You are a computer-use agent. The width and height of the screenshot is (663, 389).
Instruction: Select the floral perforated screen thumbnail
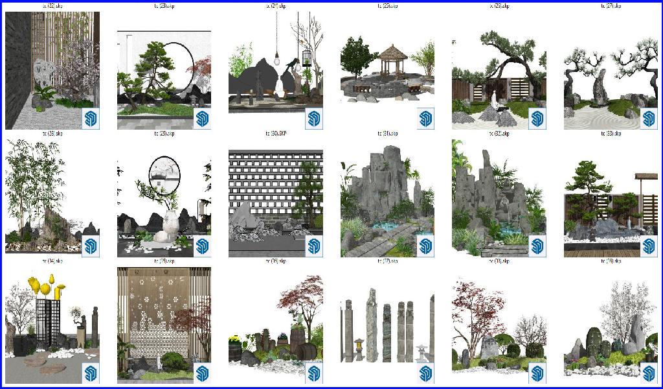coord(163,323)
